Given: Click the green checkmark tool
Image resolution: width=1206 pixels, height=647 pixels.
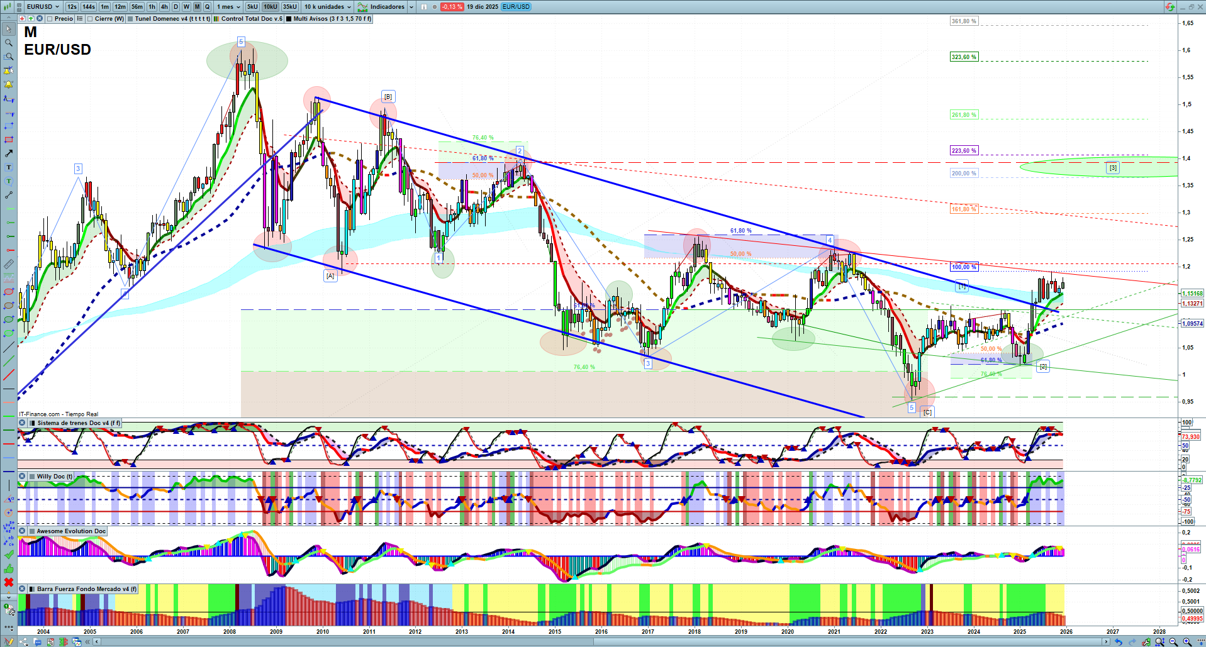Looking at the screenshot, I should coord(8,555).
